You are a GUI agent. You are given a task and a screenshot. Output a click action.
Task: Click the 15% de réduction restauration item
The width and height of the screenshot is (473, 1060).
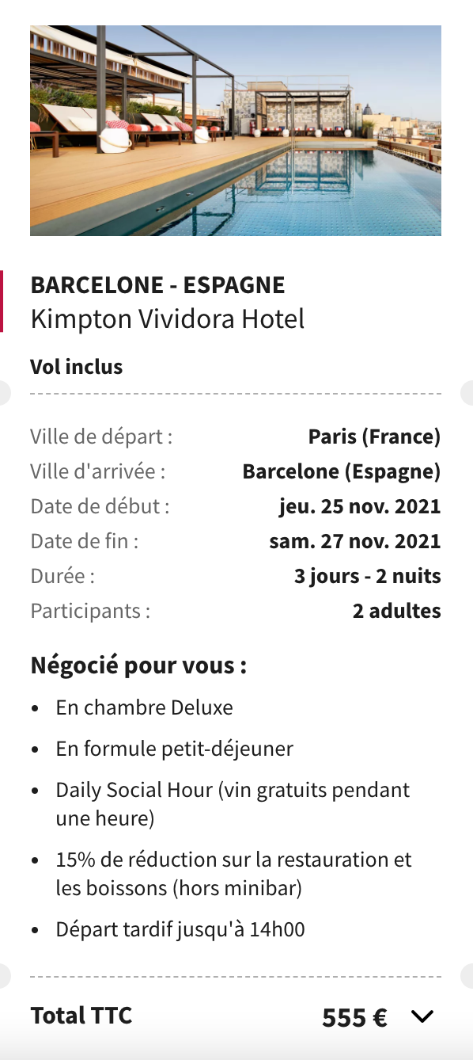[x=234, y=874]
